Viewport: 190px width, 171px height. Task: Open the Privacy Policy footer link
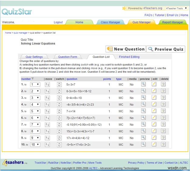point(136,163)
